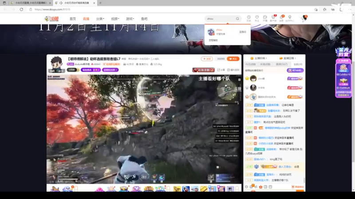Click the + 友邻 button
355x199 pixels.
click(x=207, y=59)
